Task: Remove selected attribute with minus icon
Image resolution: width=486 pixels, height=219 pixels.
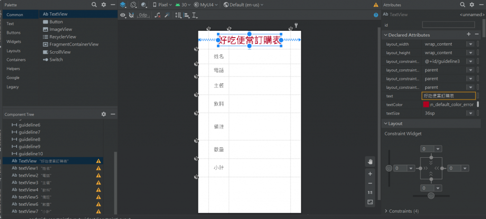Action: coord(477,34)
